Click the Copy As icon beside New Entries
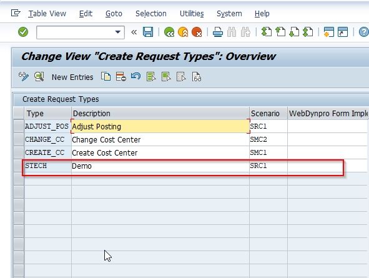The image size is (369, 278). click(x=106, y=77)
